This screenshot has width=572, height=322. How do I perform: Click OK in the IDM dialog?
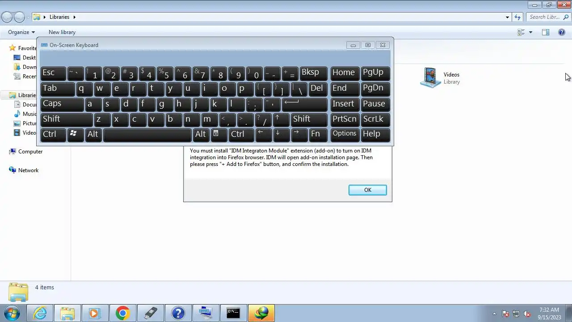click(x=367, y=190)
